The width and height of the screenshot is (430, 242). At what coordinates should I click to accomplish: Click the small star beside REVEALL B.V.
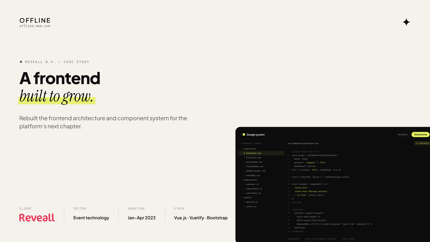pos(21,62)
